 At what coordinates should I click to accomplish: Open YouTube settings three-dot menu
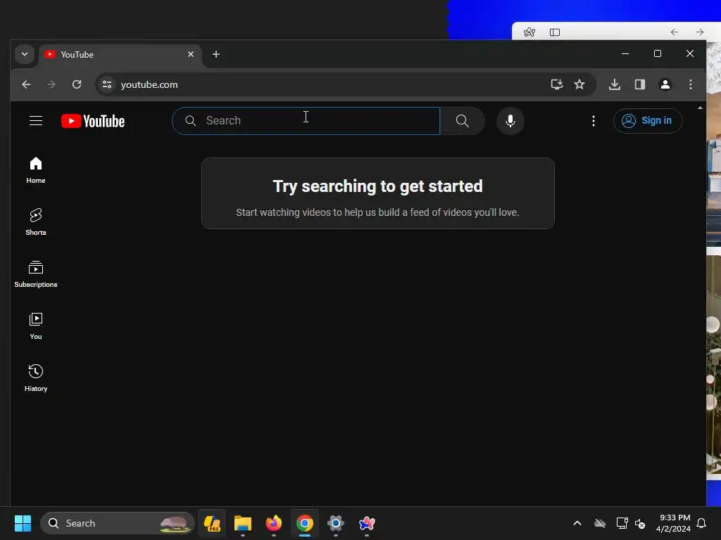coord(593,121)
